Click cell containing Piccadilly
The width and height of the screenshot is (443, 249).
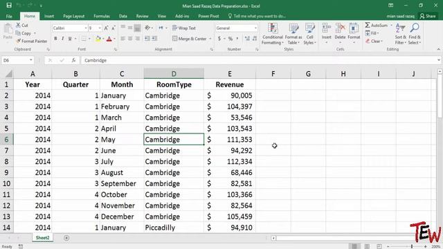click(x=174, y=228)
